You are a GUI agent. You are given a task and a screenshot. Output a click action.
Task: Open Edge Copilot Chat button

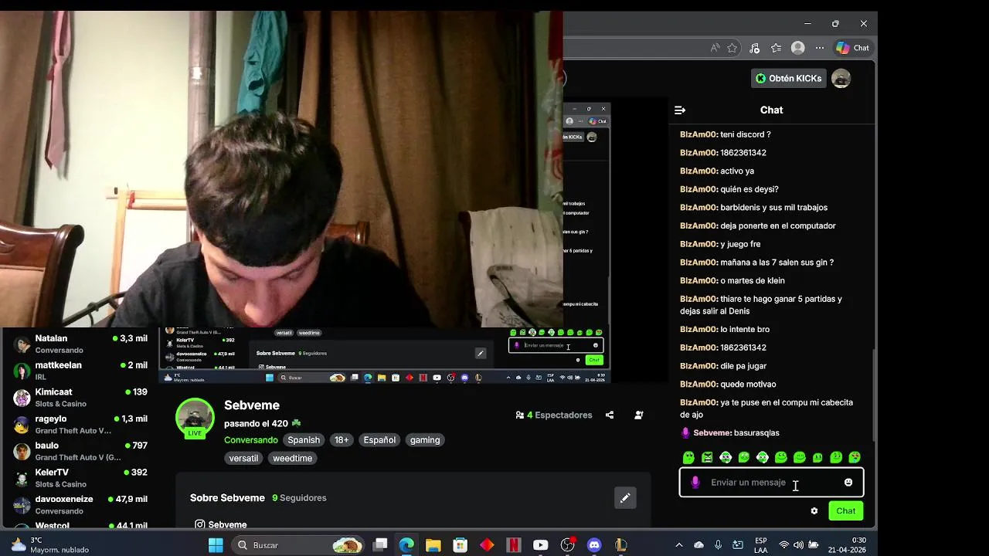(x=853, y=48)
